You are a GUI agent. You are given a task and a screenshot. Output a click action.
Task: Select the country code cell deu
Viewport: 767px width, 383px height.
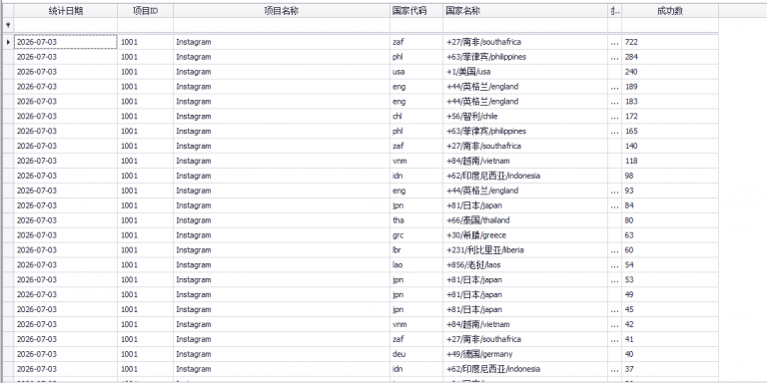coord(416,354)
